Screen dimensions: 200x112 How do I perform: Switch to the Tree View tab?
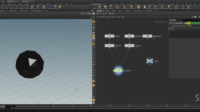(127, 11)
